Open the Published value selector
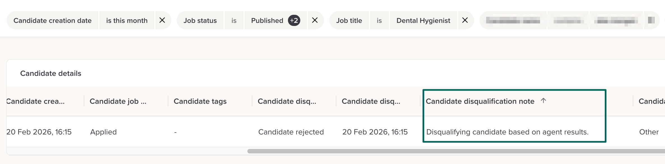665x164 pixels. pyautogui.click(x=267, y=20)
